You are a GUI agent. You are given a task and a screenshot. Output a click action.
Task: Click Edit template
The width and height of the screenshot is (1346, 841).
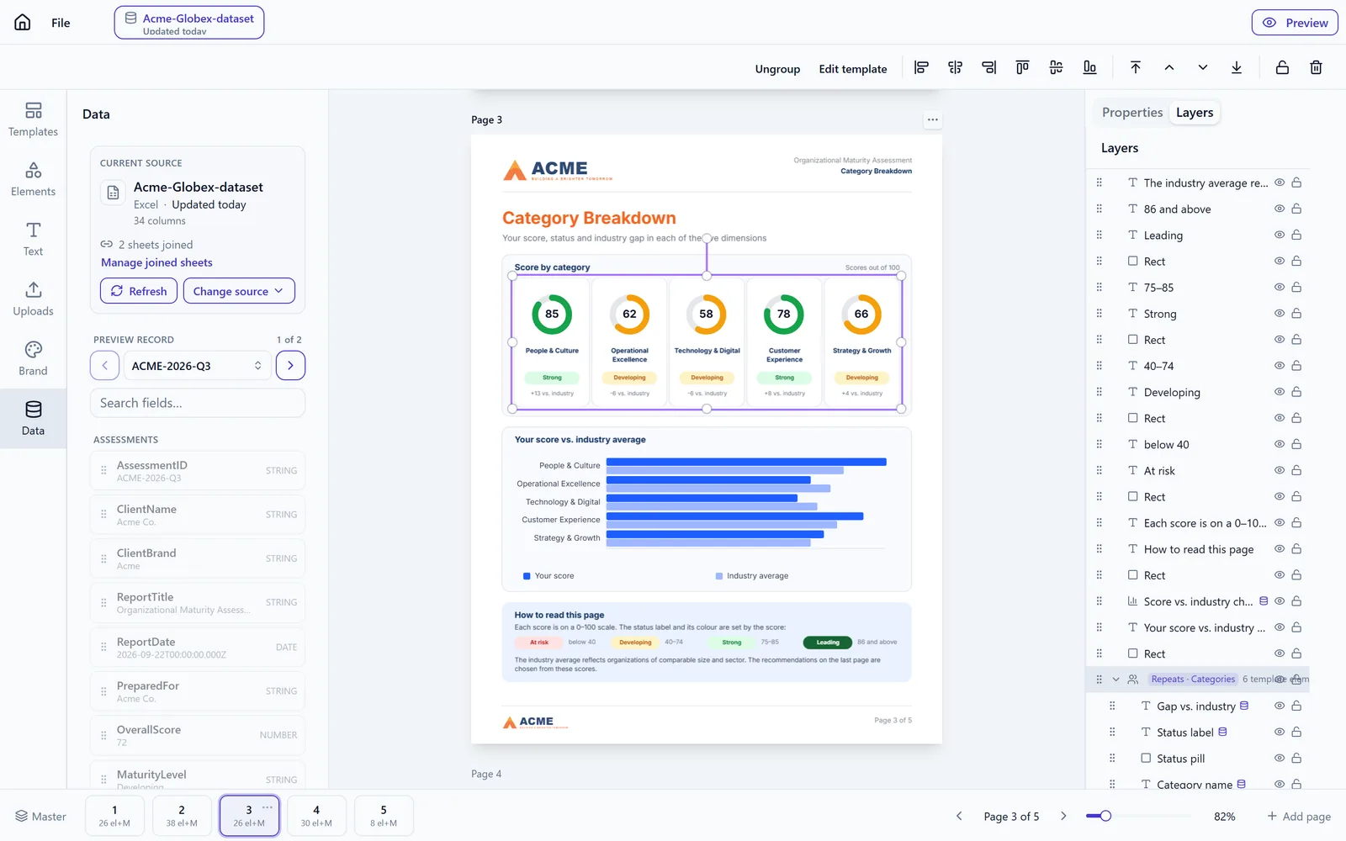(853, 69)
